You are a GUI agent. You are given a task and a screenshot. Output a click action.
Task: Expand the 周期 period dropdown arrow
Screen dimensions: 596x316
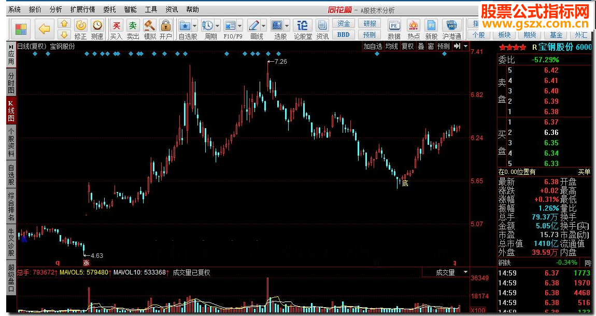click(218, 25)
